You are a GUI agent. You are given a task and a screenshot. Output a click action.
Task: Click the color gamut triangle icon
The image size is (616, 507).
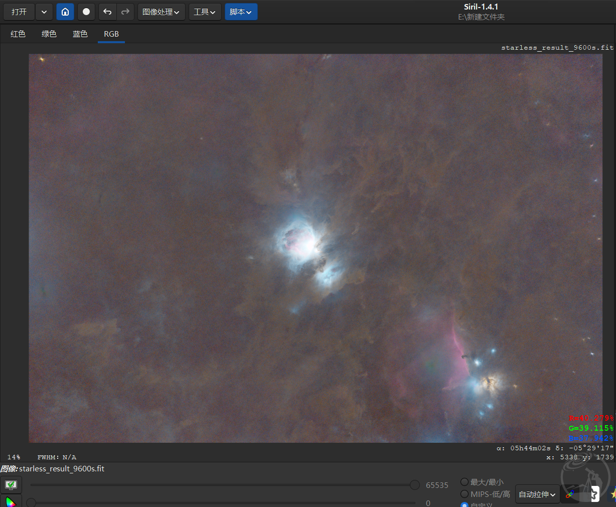pyautogui.click(x=11, y=501)
